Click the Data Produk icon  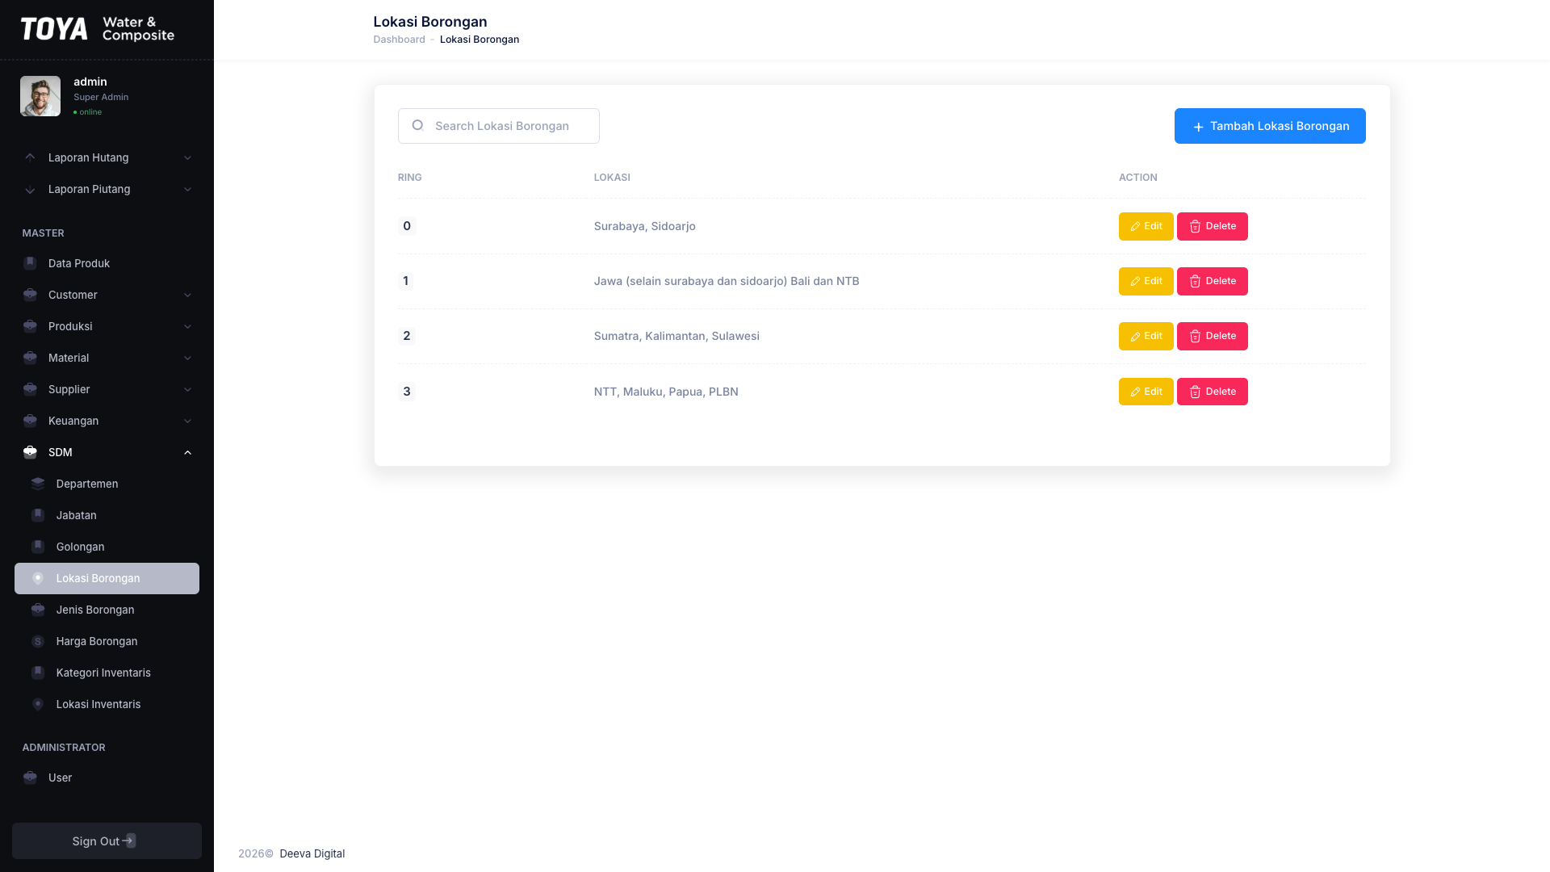pyautogui.click(x=30, y=263)
